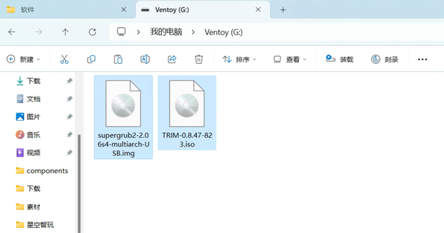The height and width of the screenshot is (233, 444).
Task: Close the Ventoy (G:) tab
Action: [258, 9]
